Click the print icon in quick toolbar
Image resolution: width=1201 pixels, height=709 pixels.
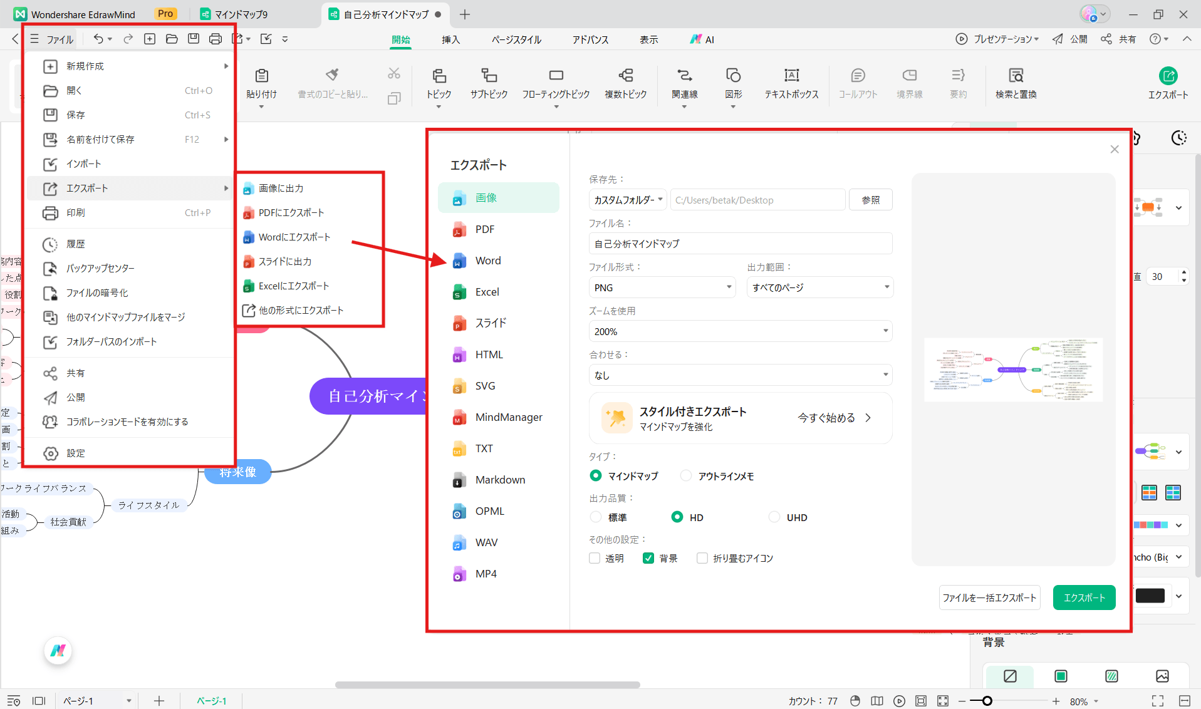tap(215, 39)
